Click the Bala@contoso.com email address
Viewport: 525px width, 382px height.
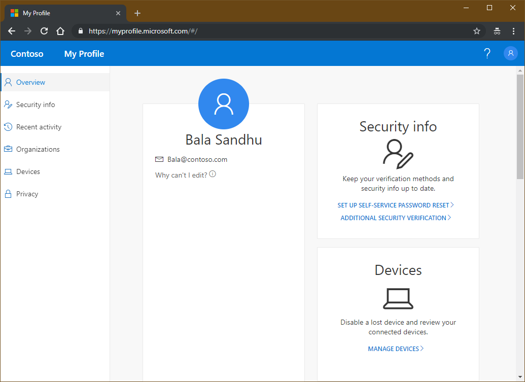pos(197,159)
